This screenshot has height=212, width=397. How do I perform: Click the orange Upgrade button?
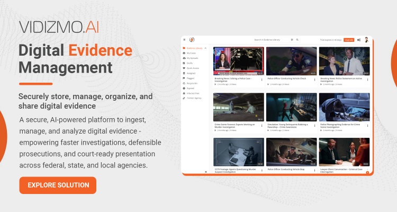click(x=349, y=40)
